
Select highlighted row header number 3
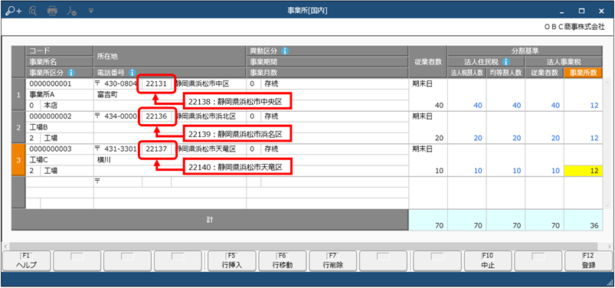18,159
